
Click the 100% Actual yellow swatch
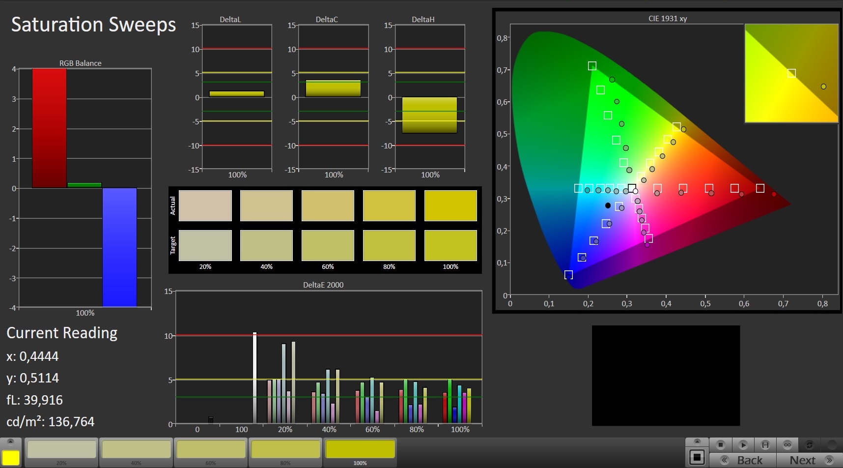pyautogui.click(x=450, y=205)
